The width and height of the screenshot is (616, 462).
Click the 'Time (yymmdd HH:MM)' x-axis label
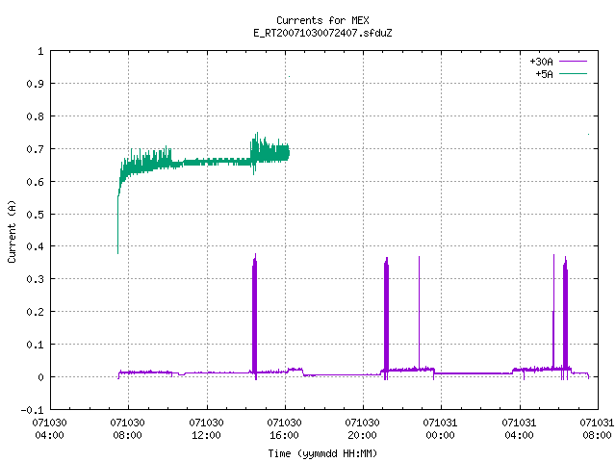click(322, 453)
